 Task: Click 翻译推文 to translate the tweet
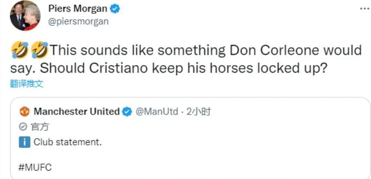click(27, 84)
